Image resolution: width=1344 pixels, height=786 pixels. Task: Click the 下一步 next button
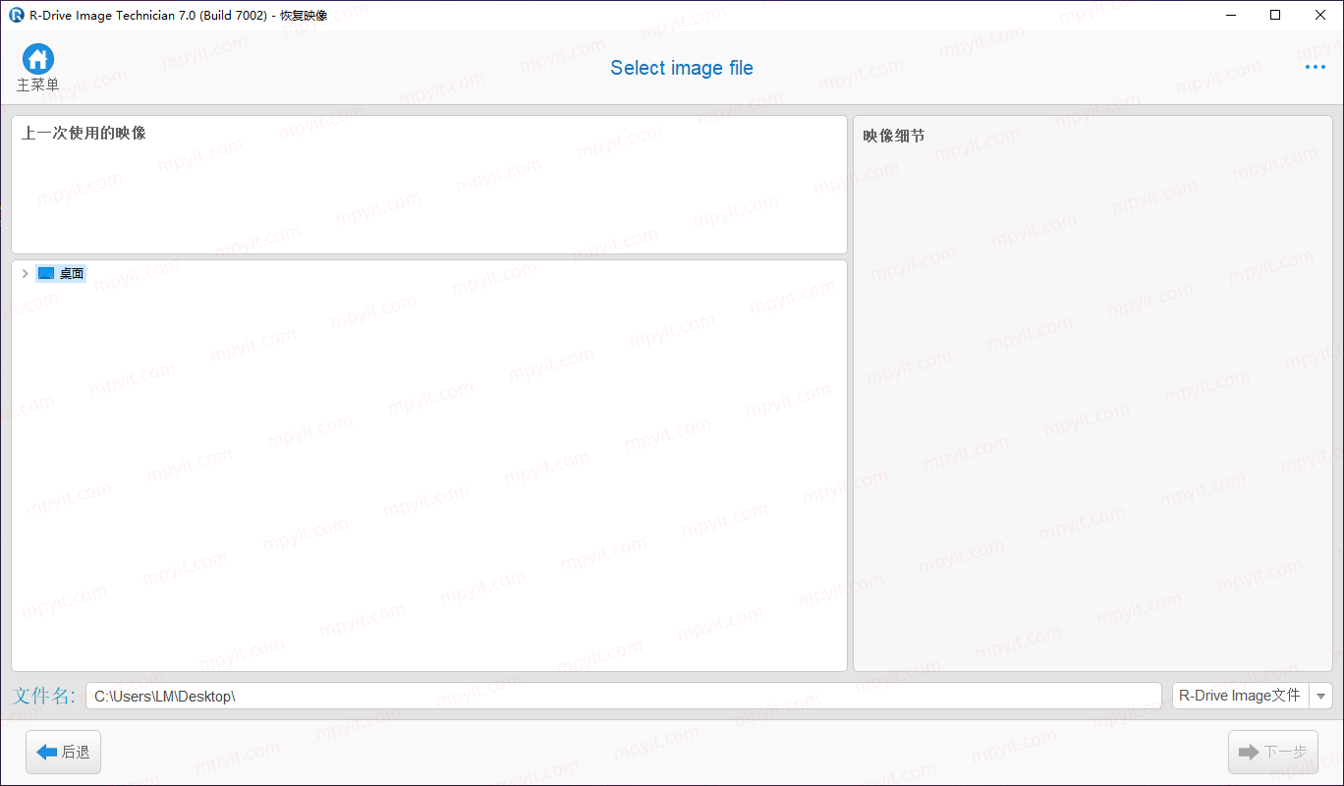point(1272,752)
